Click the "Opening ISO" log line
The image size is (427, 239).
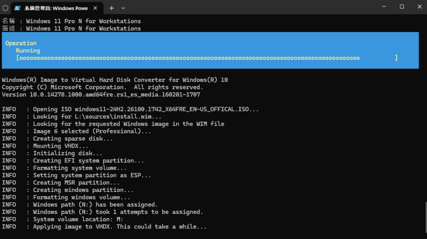point(146,109)
